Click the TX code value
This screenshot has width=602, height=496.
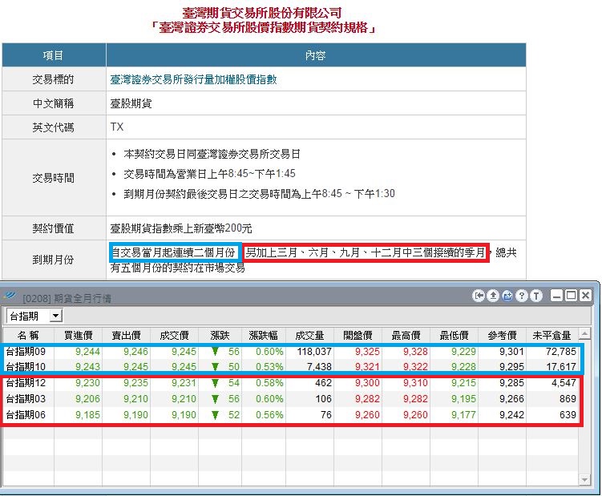(117, 127)
